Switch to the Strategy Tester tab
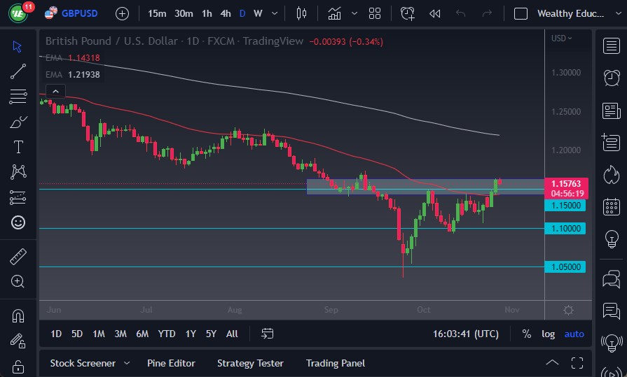This screenshot has width=627, height=377. (x=250, y=363)
